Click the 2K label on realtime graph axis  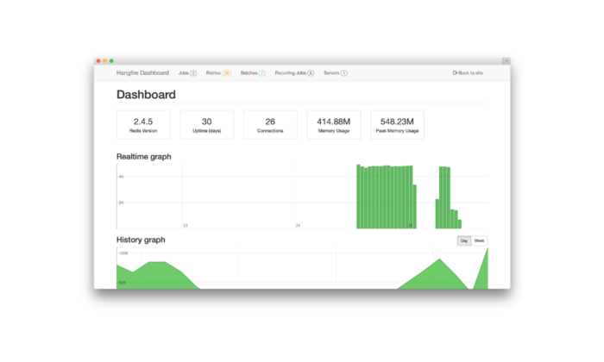[122, 203]
